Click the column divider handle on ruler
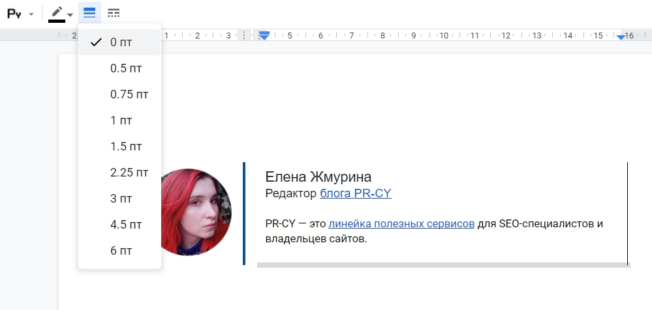The image size is (652, 310). pos(244,36)
